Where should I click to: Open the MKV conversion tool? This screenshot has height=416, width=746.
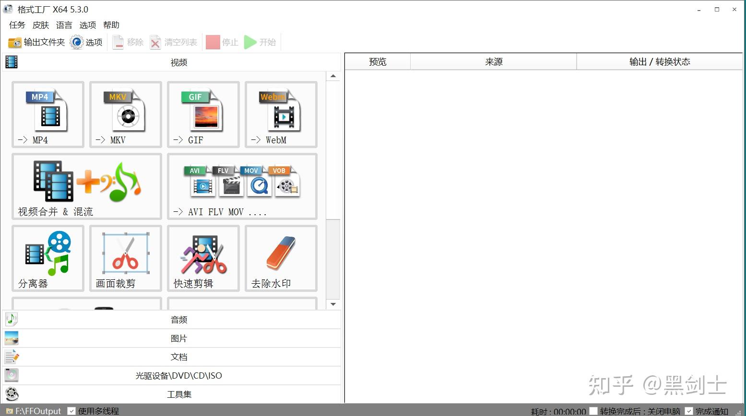coord(126,115)
